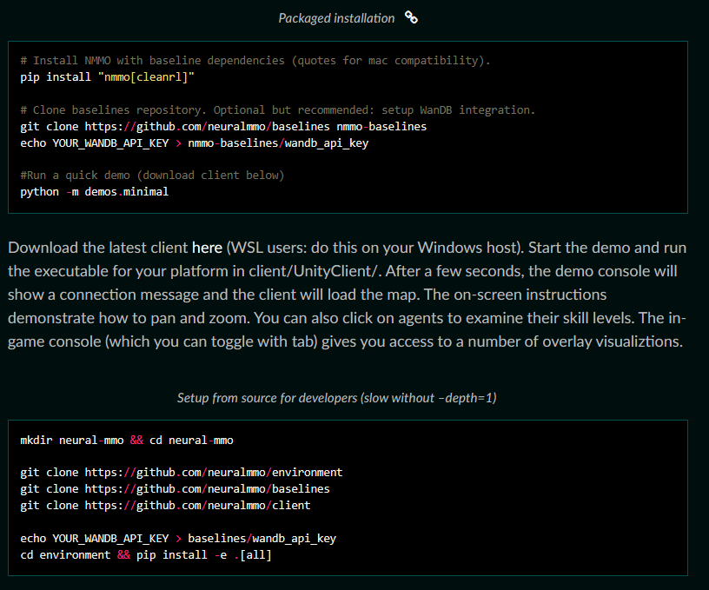
Task: Click the "cd environment && pip install -e .[all]" line
Action: (146, 555)
